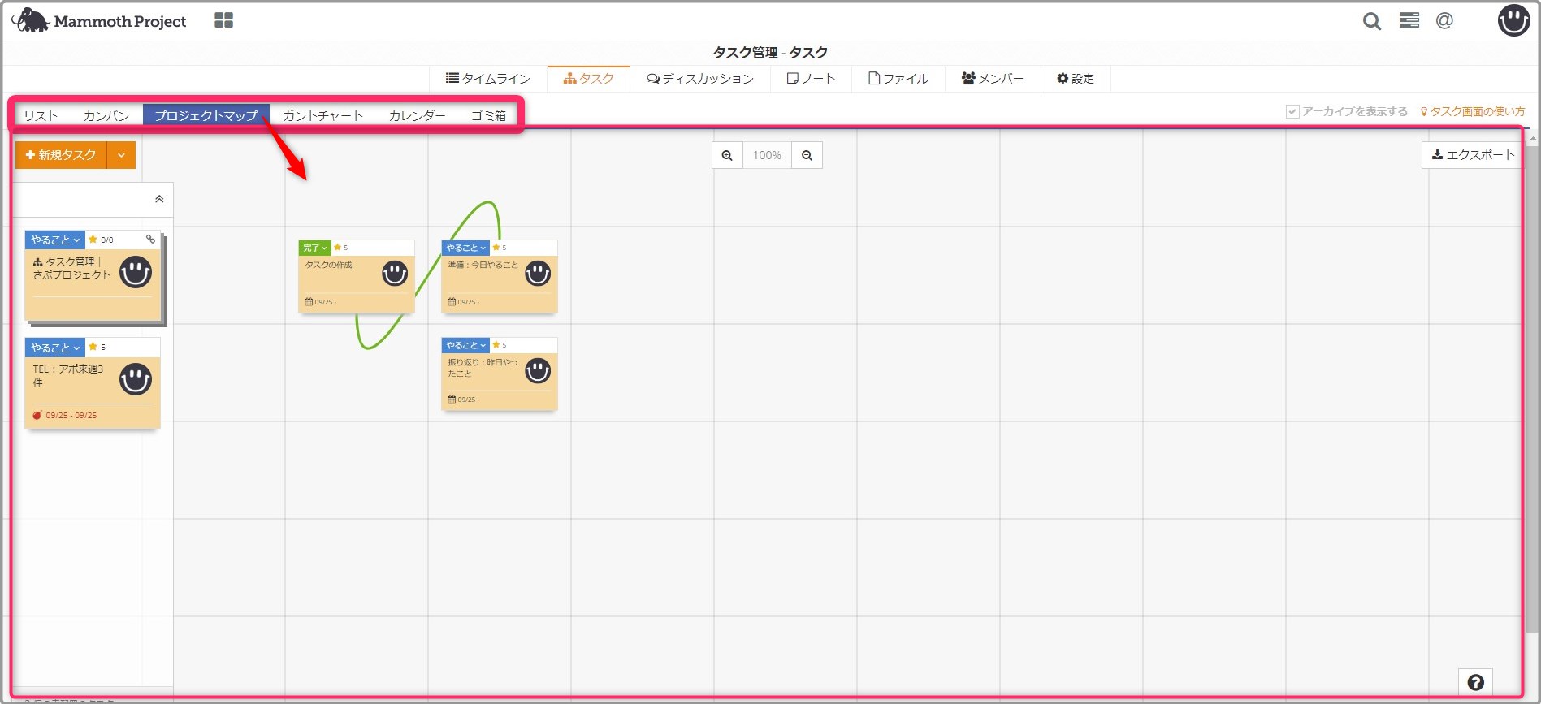Open the やること status dropdown on TEL card
Image resolution: width=1541 pixels, height=704 pixels.
tap(55, 348)
